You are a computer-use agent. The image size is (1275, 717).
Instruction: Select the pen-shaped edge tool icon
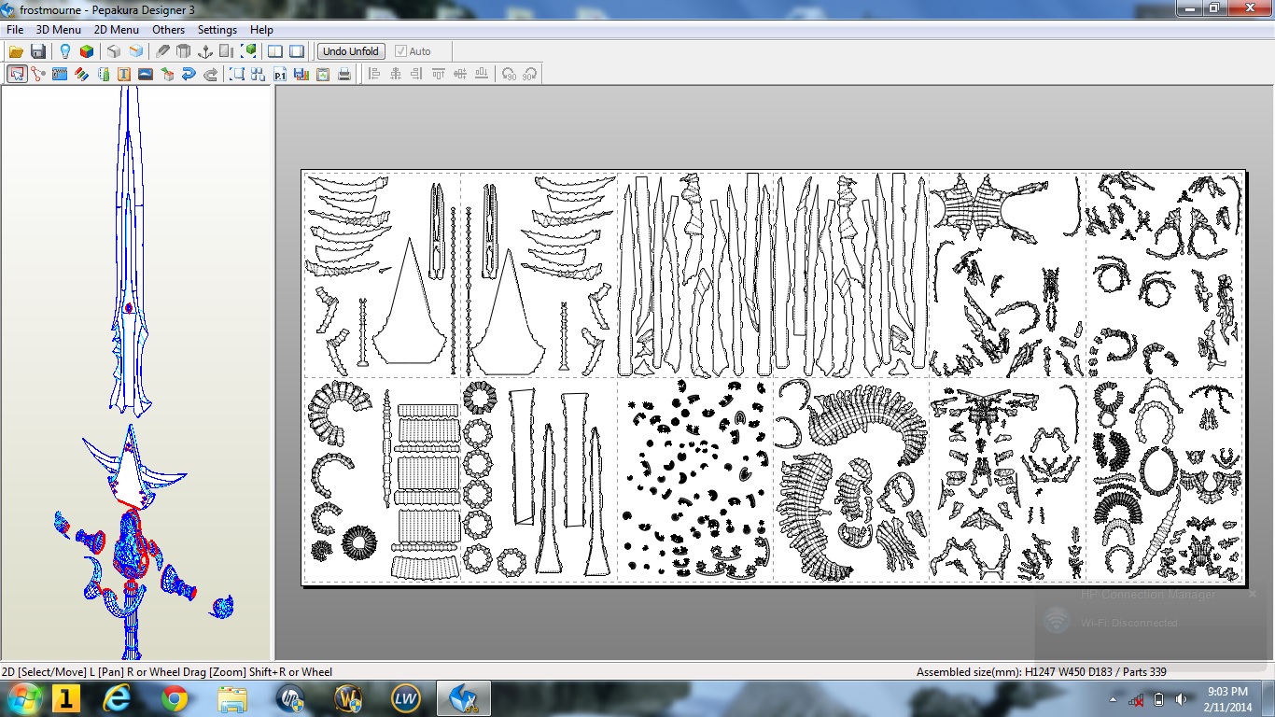(162, 51)
